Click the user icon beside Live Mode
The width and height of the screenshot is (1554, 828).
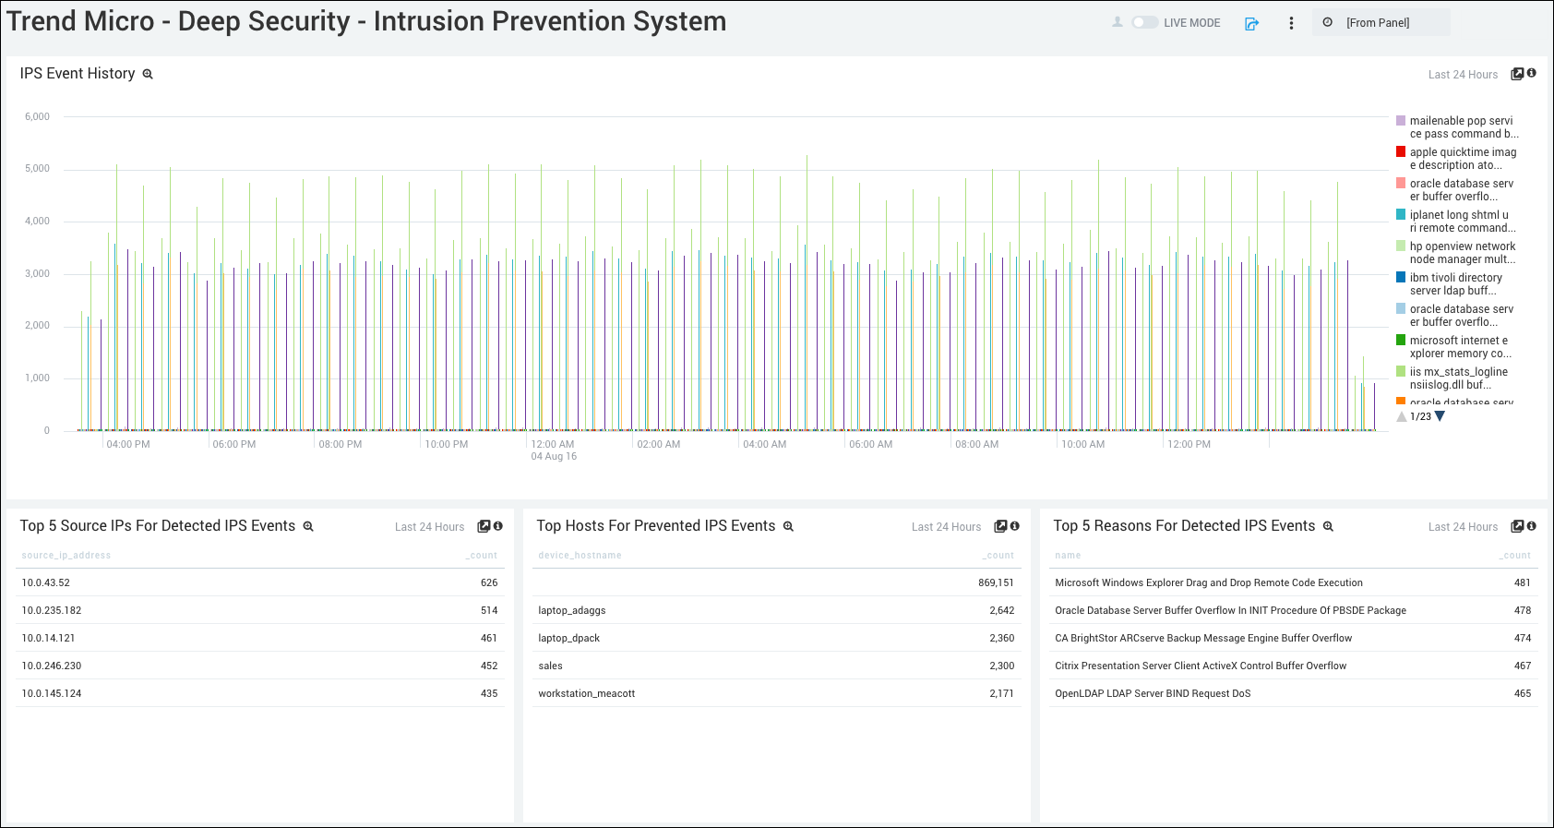click(1118, 22)
